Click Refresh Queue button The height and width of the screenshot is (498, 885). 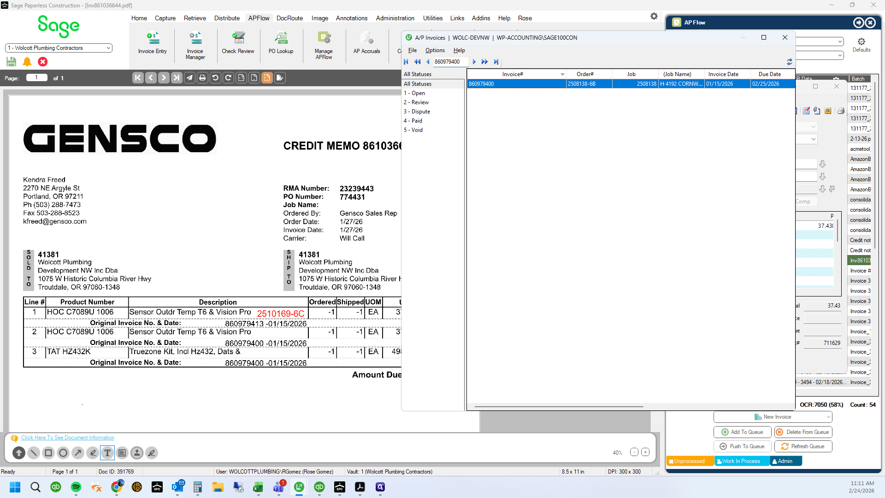point(803,446)
